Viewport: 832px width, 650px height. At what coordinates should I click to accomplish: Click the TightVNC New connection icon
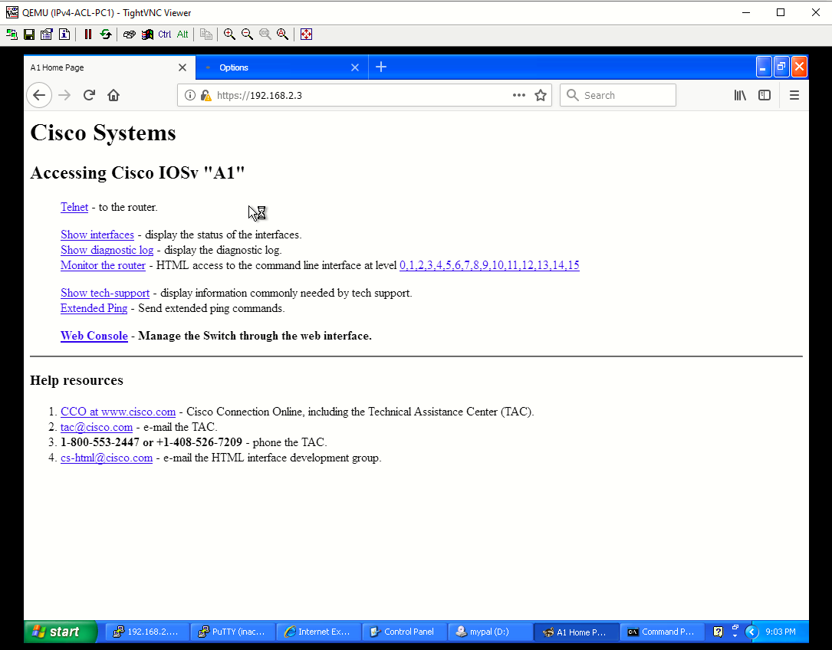12,34
